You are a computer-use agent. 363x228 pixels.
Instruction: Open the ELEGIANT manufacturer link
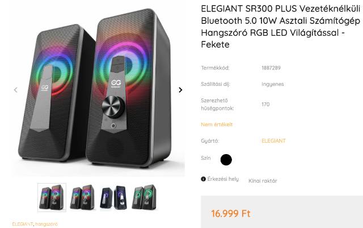coord(273,140)
